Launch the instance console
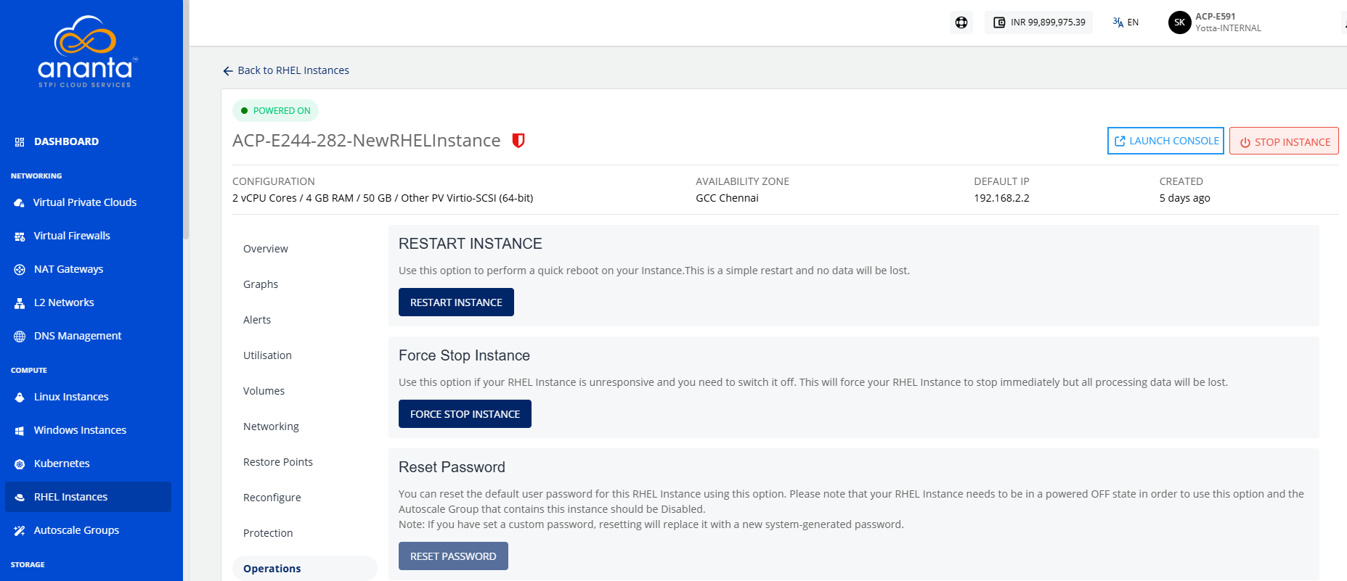The width and height of the screenshot is (1347, 581). 1165,141
